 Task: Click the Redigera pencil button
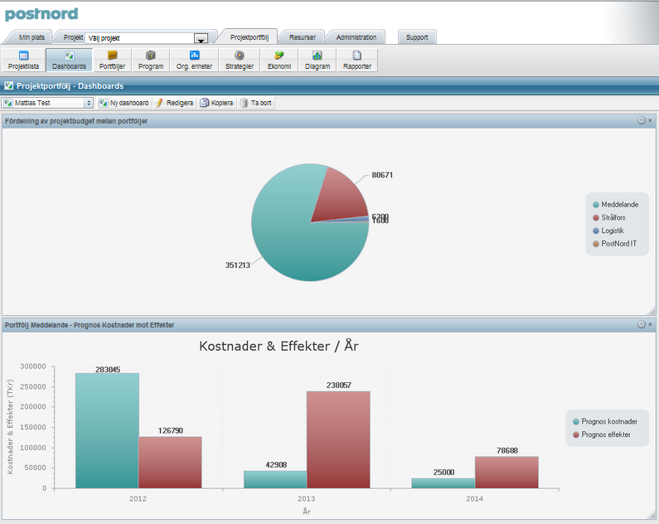tap(175, 103)
